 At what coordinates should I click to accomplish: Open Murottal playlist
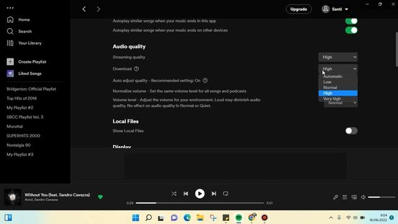[x=15, y=126]
